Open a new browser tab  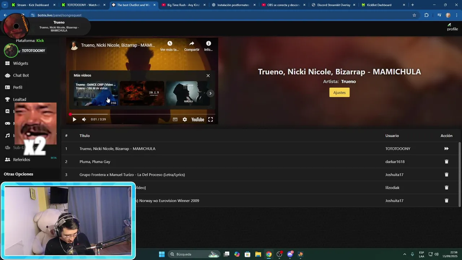(413, 5)
